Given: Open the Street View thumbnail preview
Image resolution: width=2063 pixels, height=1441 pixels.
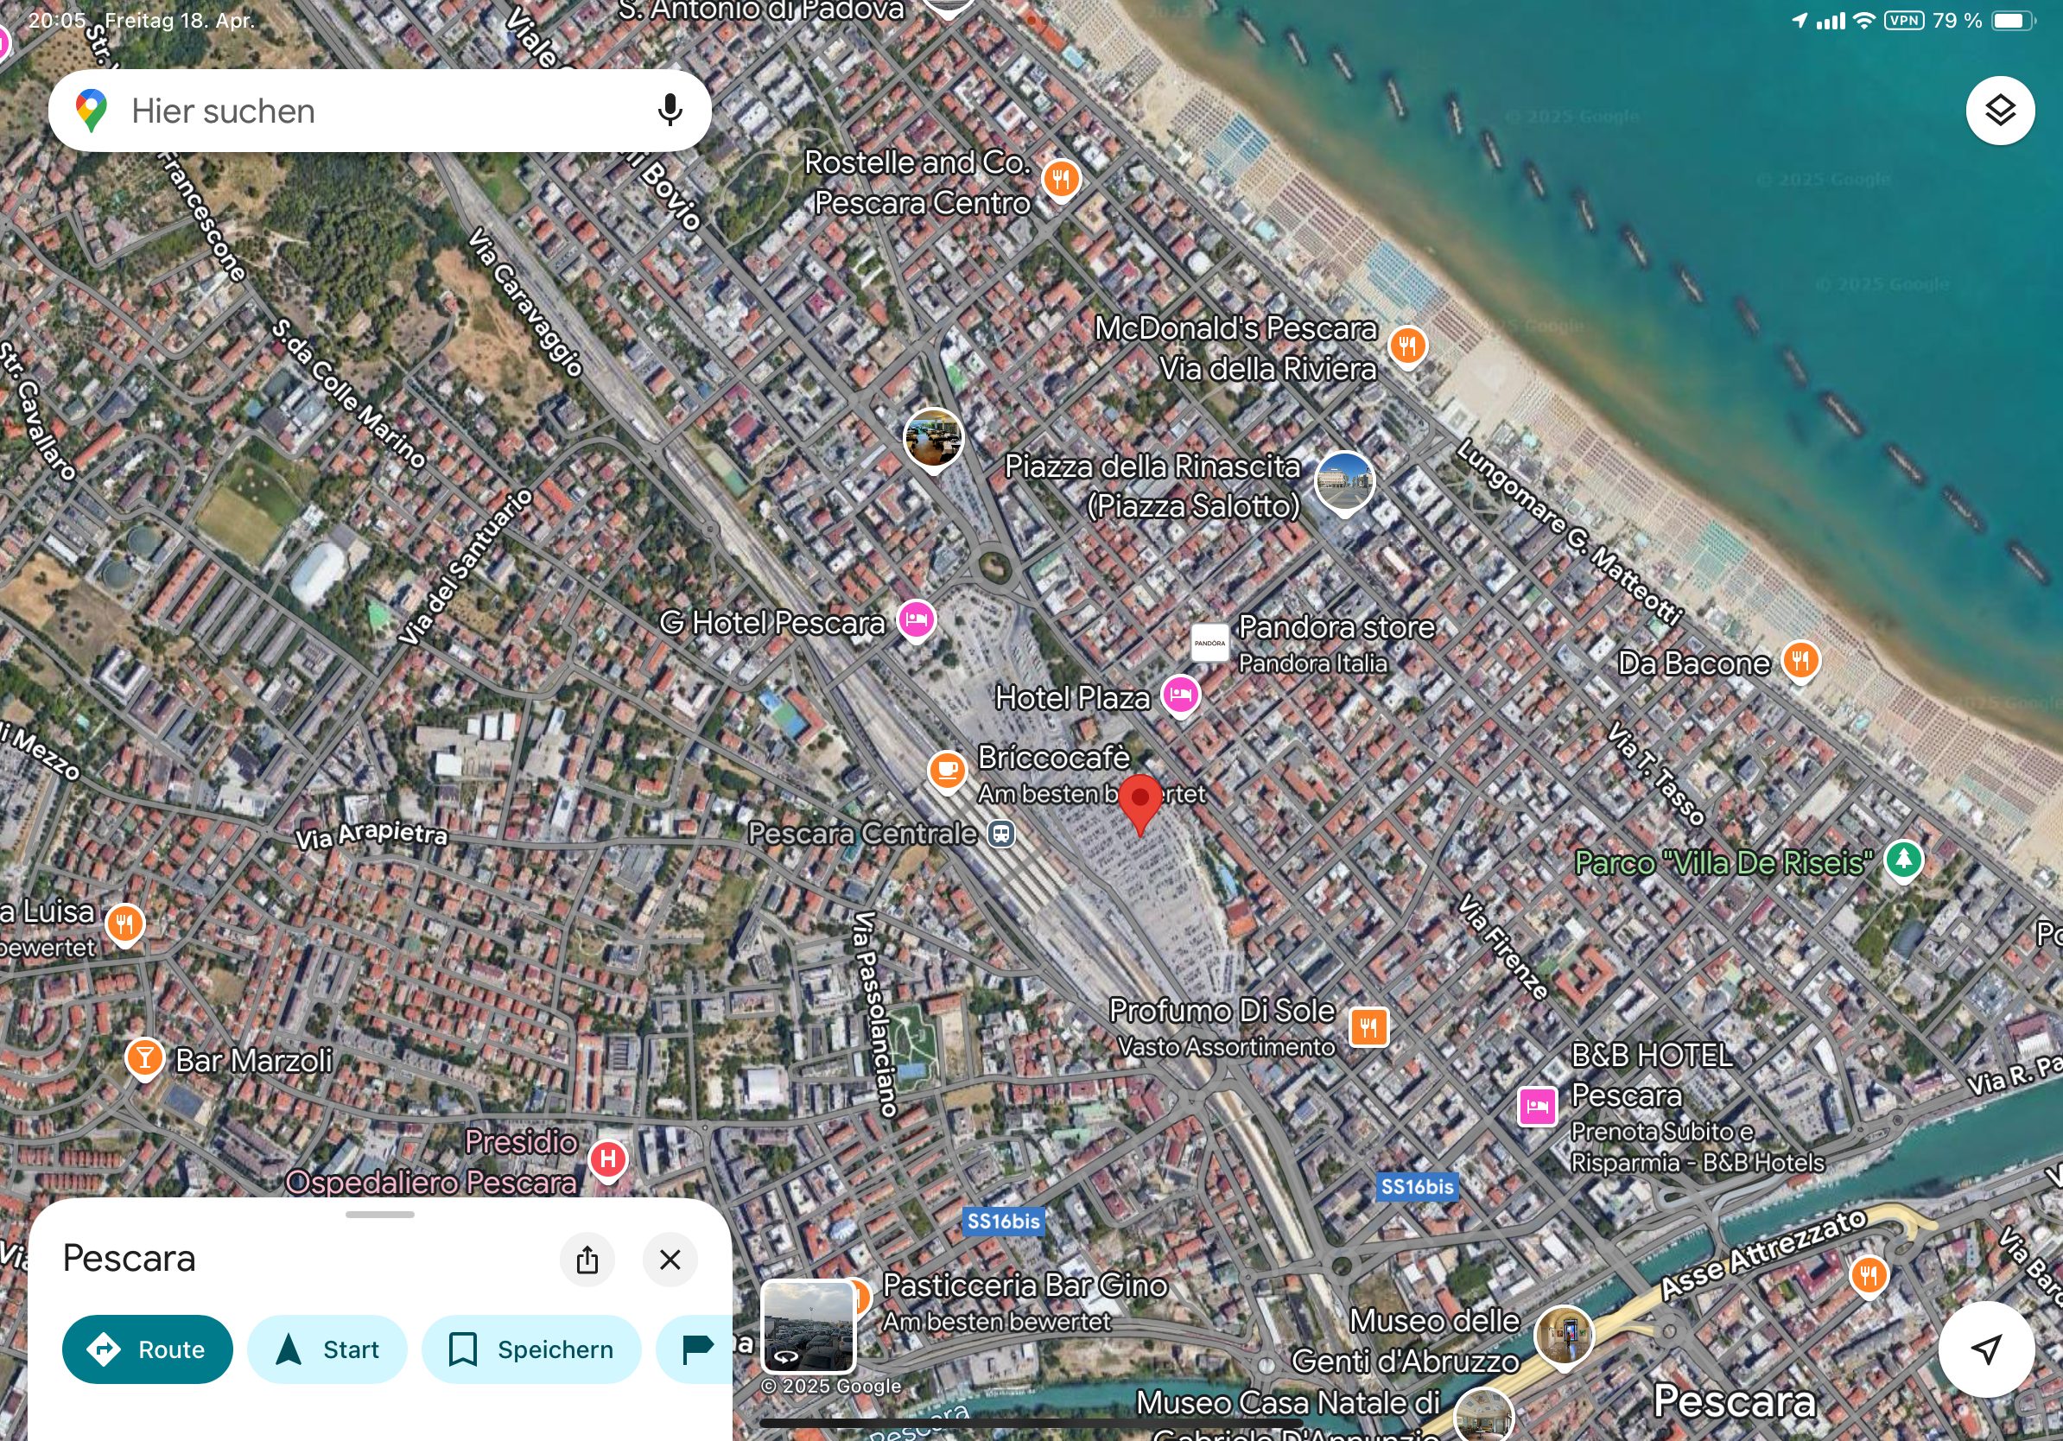Looking at the screenshot, I should [x=808, y=1326].
